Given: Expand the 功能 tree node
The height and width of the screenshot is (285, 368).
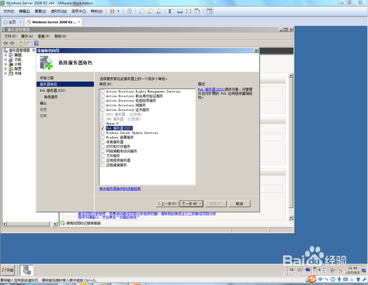Looking at the screenshot, I should tap(6, 60).
